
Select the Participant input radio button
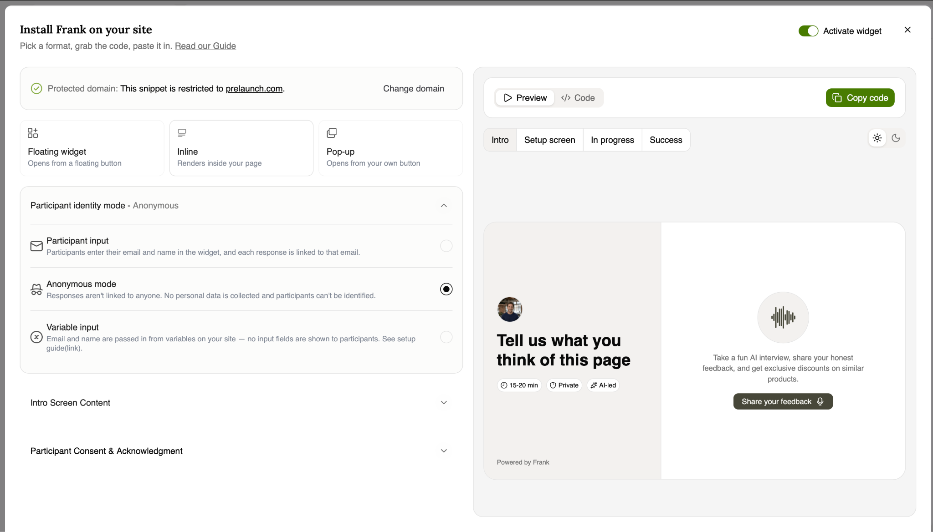pos(446,246)
